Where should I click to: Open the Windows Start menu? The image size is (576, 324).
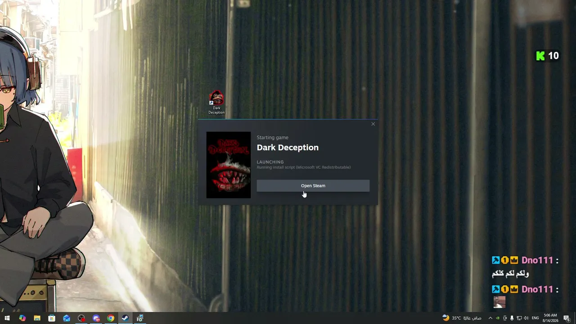pyautogui.click(x=7, y=318)
